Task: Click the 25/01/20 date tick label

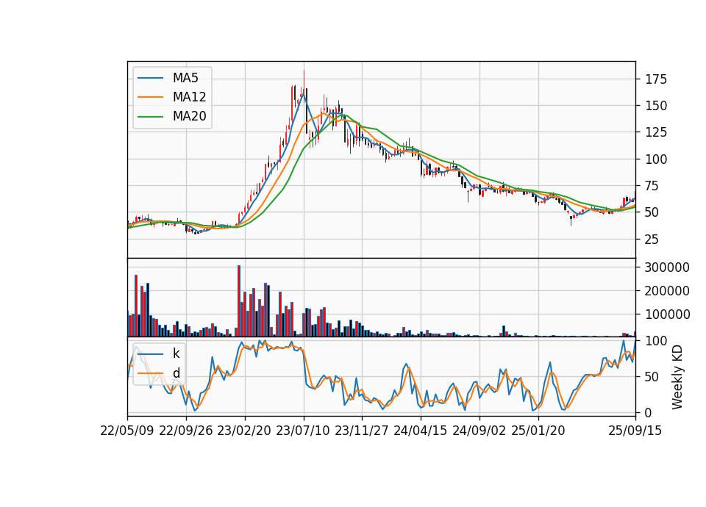Action: (538, 431)
